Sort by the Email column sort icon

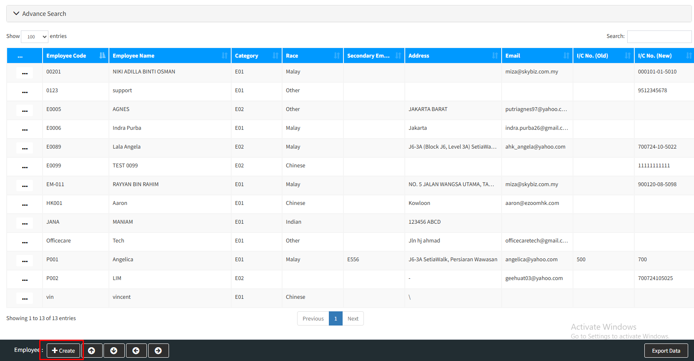tap(566, 56)
